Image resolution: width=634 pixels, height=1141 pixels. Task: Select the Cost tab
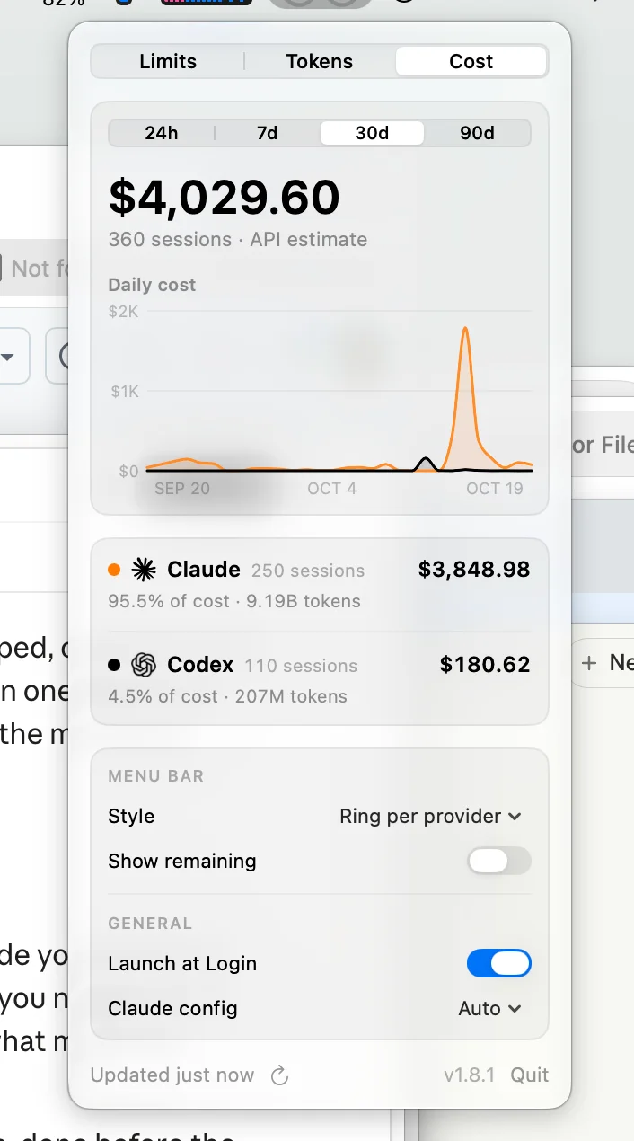pos(471,61)
